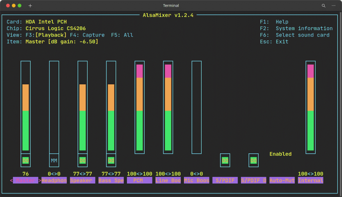This screenshot has width=342, height=197.
Task: Click the right arrow beside Master
Action: point(40,181)
